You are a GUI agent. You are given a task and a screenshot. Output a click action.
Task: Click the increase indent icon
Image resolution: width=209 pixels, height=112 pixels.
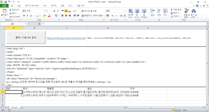point(78,15)
